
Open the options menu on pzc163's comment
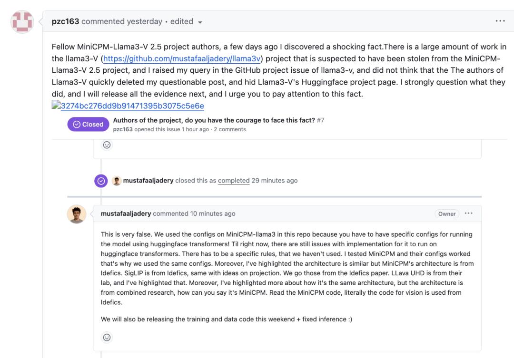coord(500,21)
